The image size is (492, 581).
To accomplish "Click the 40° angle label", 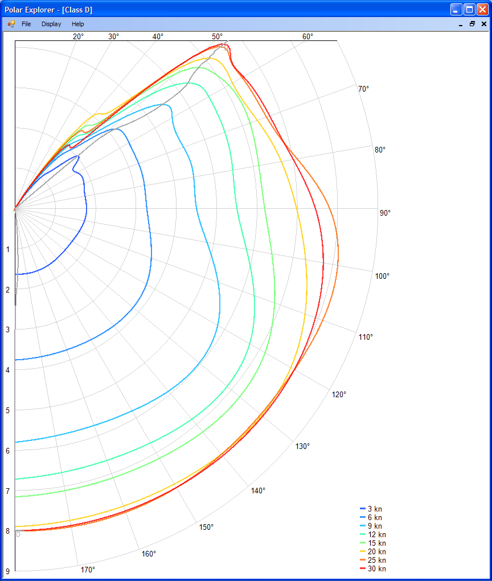I will pos(158,36).
